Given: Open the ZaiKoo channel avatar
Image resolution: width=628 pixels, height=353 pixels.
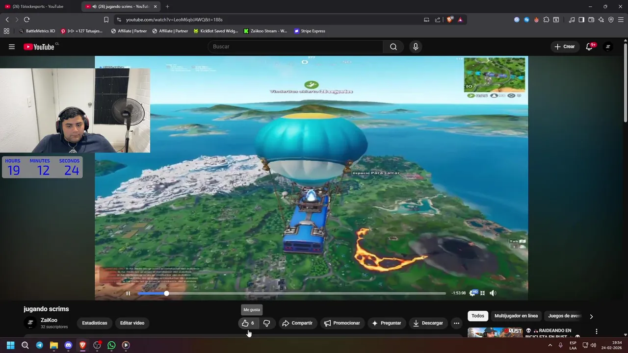Looking at the screenshot, I should [30, 323].
